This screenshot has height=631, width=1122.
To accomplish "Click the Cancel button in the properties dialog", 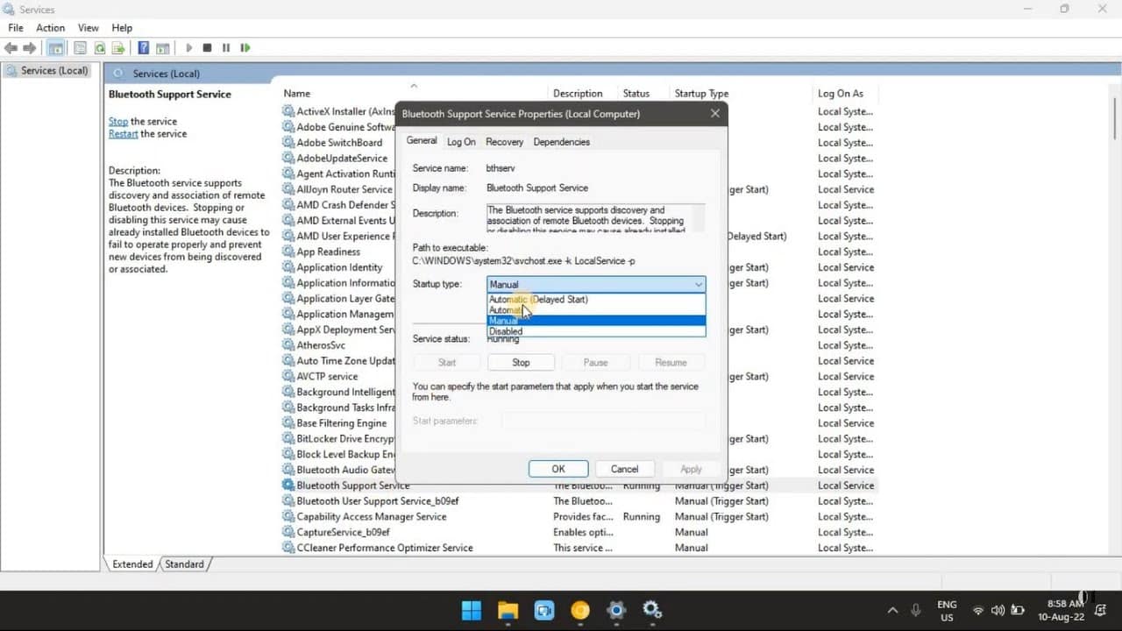I will tap(624, 468).
